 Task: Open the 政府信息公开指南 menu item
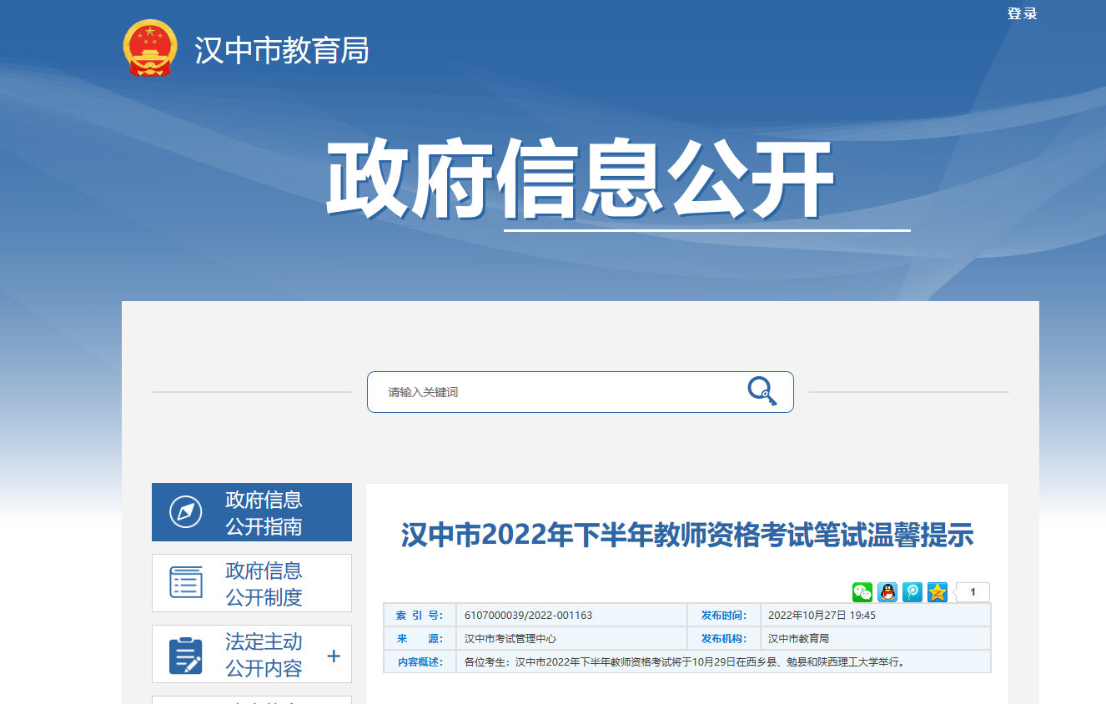(x=264, y=513)
